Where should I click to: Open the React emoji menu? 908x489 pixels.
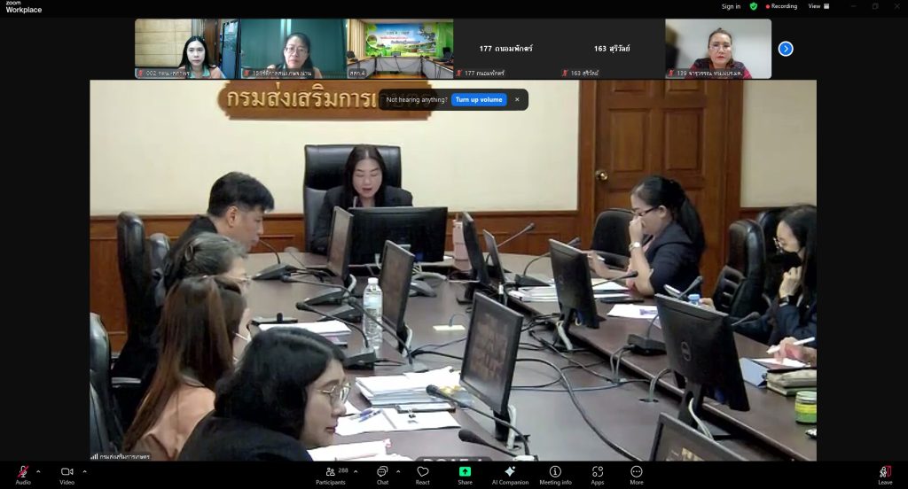pyautogui.click(x=423, y=472)
